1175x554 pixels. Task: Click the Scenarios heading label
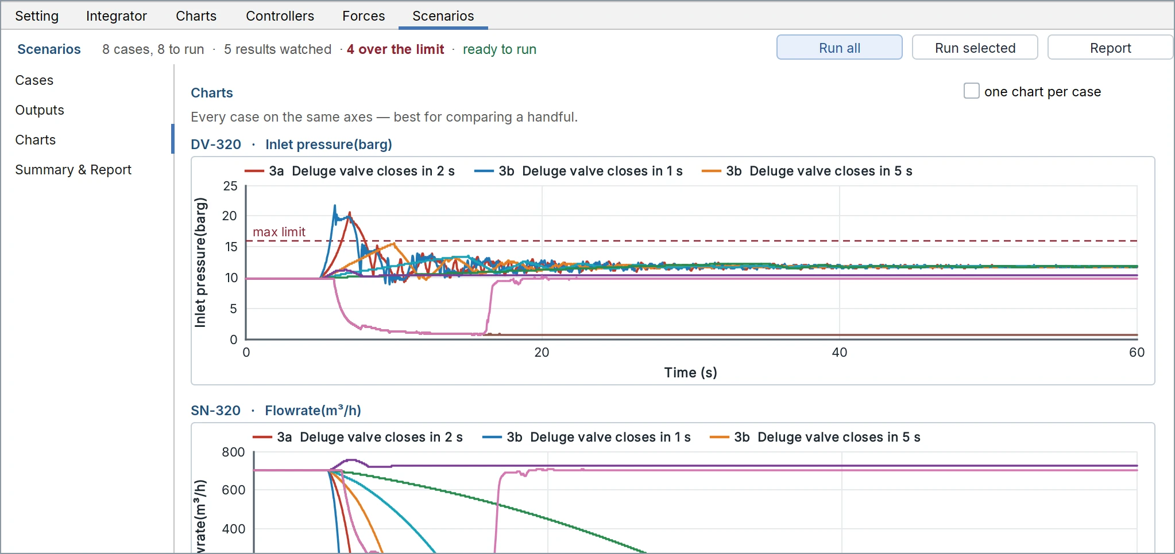49,49
